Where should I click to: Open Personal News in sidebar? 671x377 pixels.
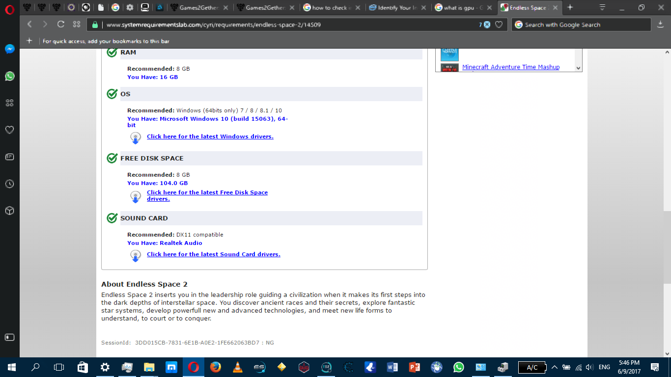point(10,157)
